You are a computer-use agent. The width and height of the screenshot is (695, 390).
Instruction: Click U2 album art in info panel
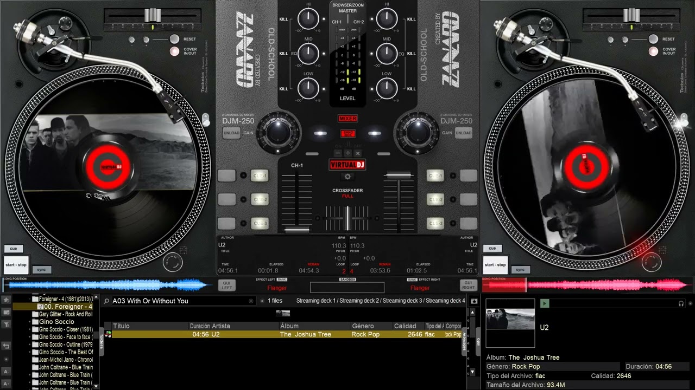point(510,323)
